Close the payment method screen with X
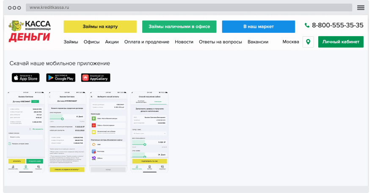This screenshot has height=193, width=372. [x=91, y=97]
